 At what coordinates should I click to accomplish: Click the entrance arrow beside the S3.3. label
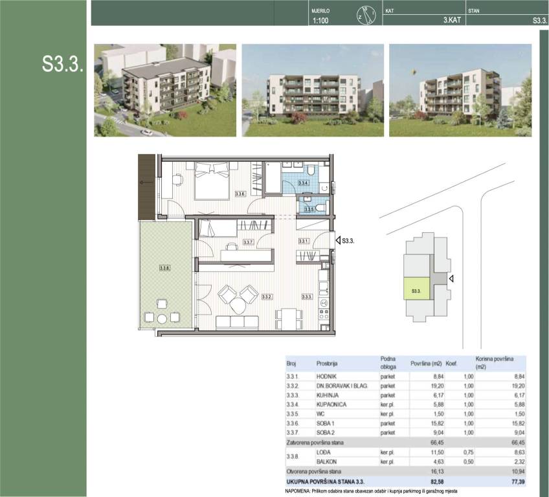coord(336,240)
